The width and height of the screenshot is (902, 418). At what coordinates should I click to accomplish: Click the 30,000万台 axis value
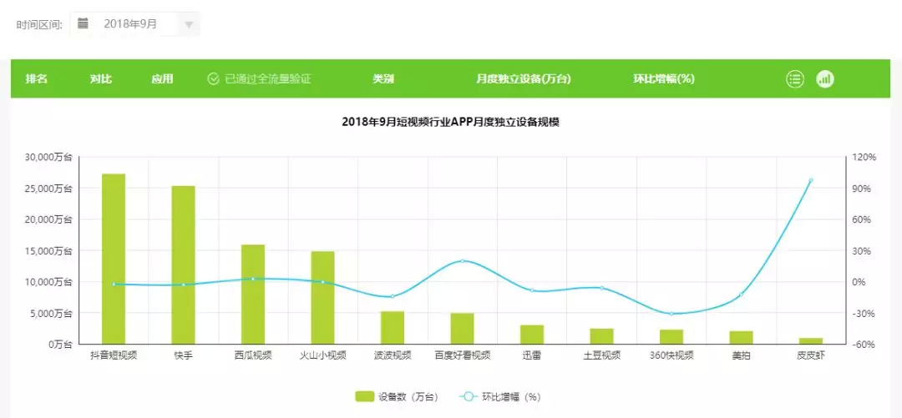tap(49, 157)
